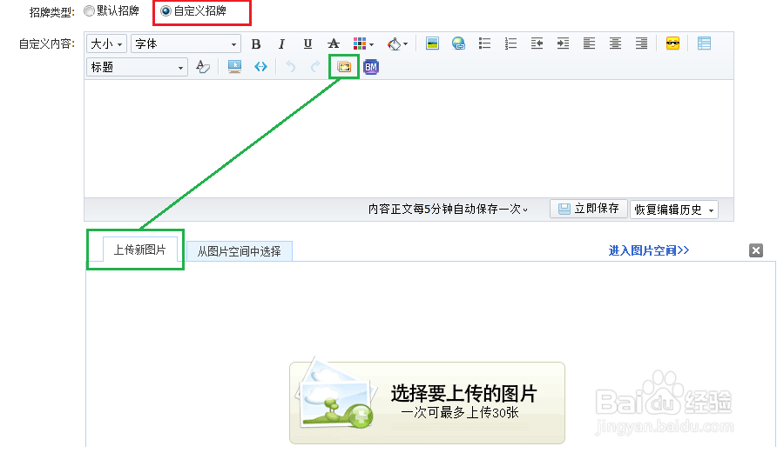
Task: Expand the 字体 font family dropdown
Action: point(186,44)
